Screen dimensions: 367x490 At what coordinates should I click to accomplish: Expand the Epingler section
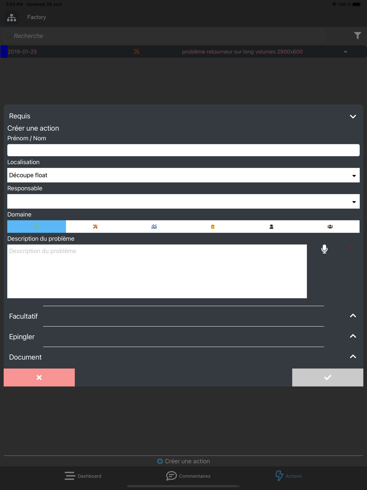353,336
